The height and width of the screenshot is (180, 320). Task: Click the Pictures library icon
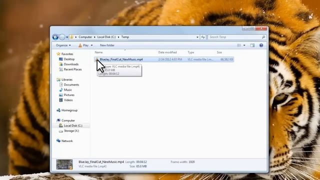pyautogui.click(x=61, y=95)
